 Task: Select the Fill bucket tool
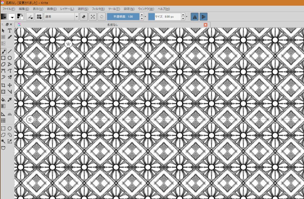[x=3, y=100]
